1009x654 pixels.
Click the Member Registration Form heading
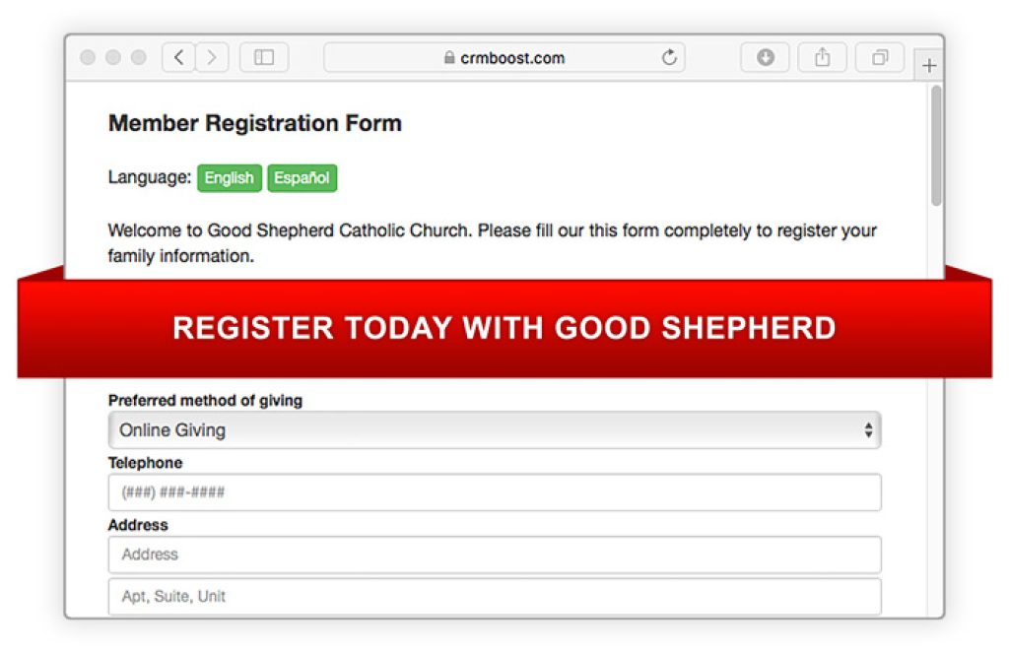[x=254, y=123]
